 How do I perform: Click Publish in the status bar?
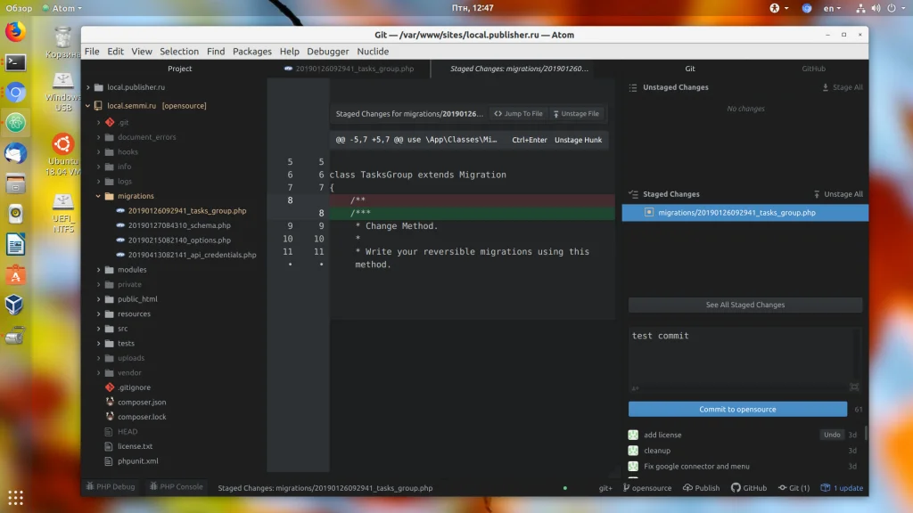(701, 488)
